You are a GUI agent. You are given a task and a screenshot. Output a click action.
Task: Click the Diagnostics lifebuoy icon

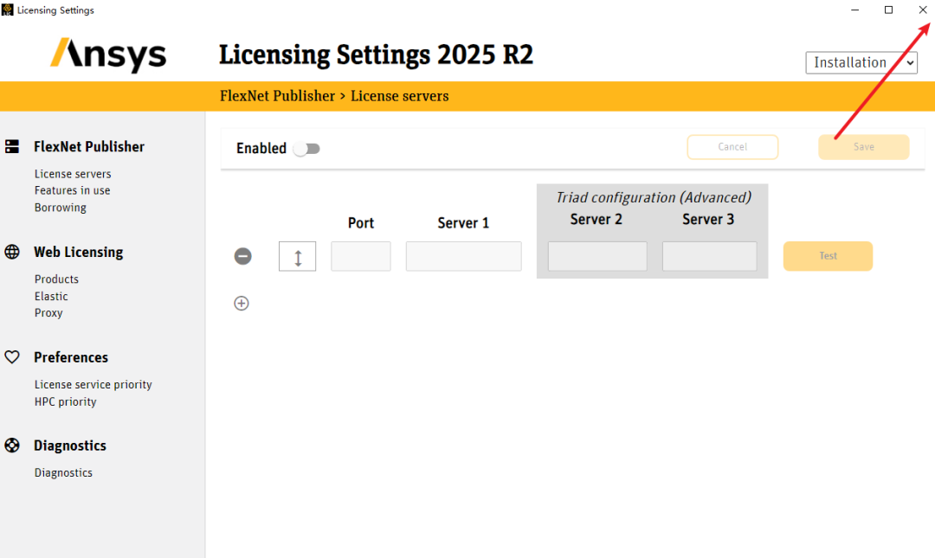tap(12, 446)
